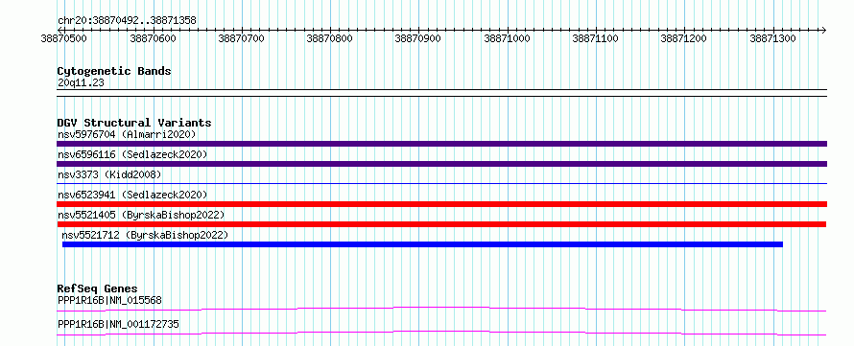Viewport: 854px width, 346px height.
Task: Click the magenta line of PPP1R16B|NM_015568
Action: (x=441, y=309)
